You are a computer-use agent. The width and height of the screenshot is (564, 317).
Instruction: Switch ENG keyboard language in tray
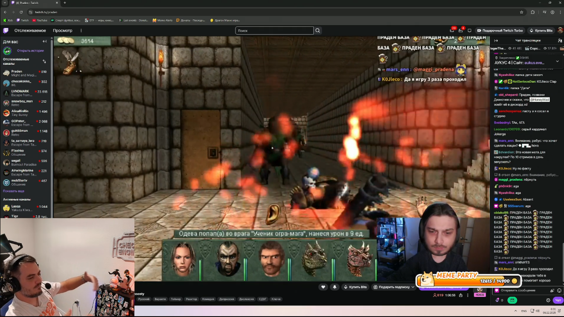pos(524,311)
